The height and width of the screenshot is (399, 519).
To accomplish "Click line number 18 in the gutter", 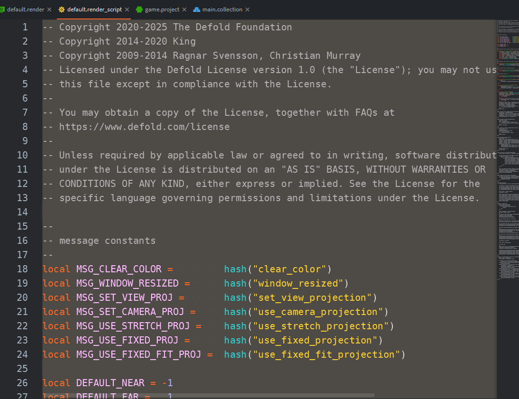I will click(x=22, y=269).
